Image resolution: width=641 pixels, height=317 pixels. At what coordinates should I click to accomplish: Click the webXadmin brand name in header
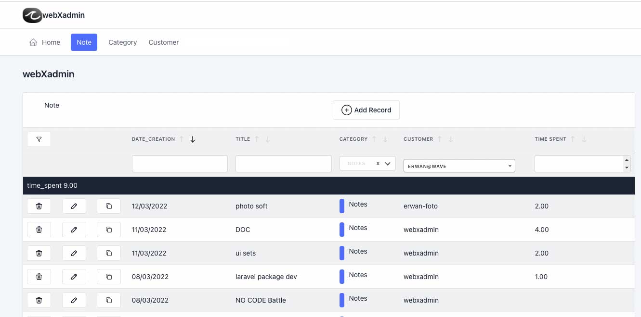[64, 15]
